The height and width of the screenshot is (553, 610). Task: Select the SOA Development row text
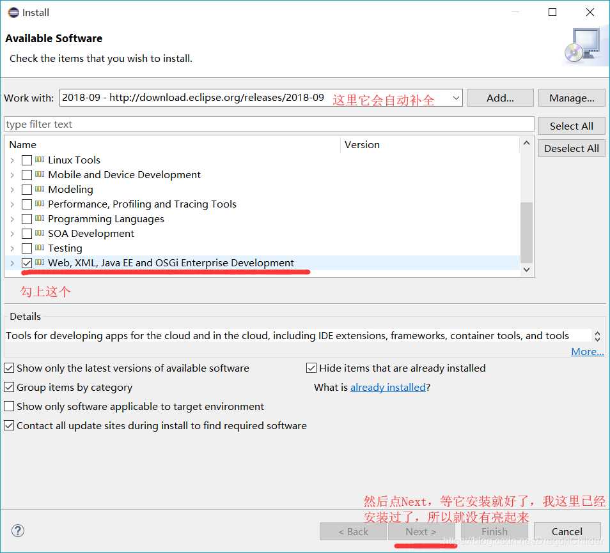(x=91, y=234)
